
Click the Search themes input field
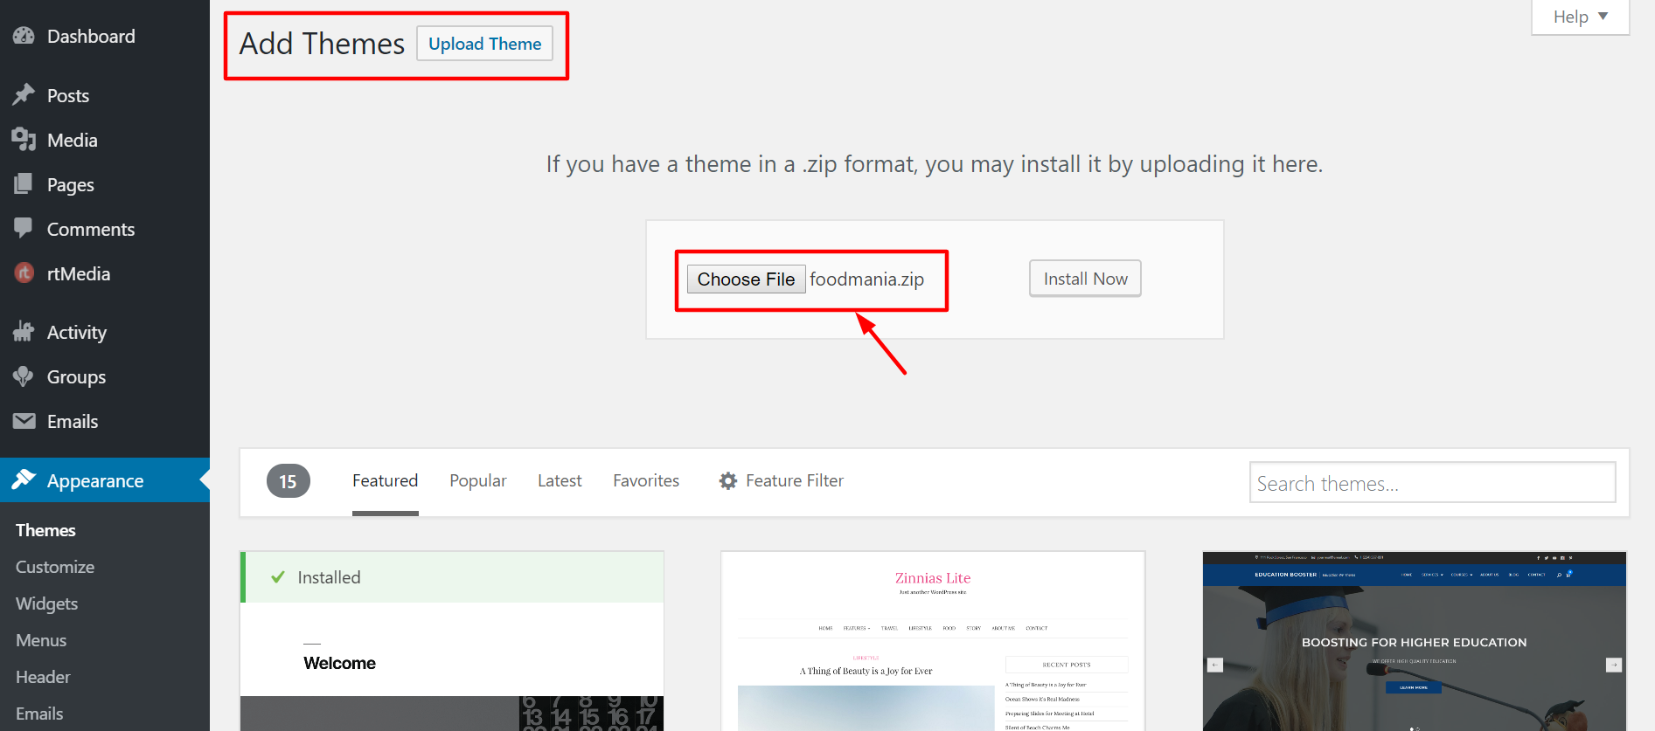tap(1432, 482)
